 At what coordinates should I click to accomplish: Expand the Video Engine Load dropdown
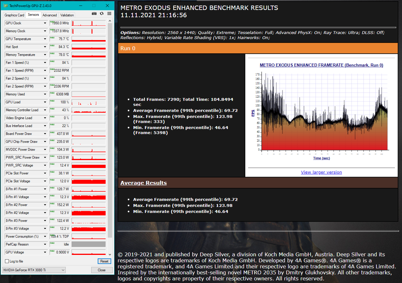tap(45, 118)
